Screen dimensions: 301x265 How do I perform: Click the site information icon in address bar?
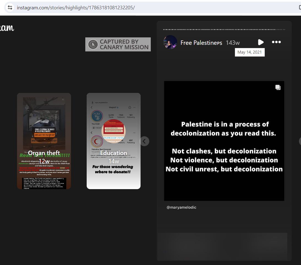tap(10, 7)
